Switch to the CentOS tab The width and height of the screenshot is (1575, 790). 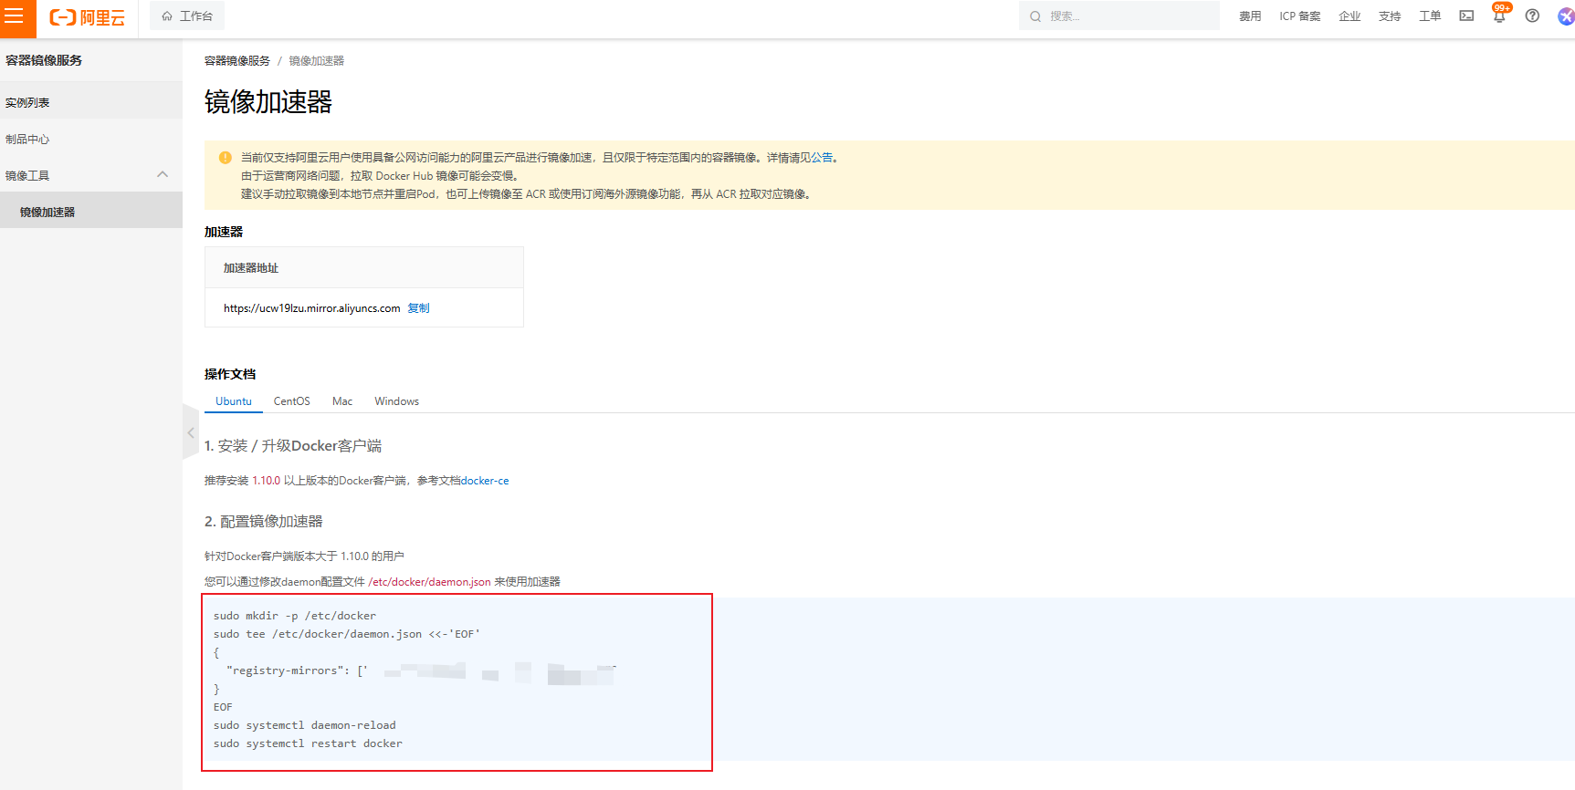point(291,401)
